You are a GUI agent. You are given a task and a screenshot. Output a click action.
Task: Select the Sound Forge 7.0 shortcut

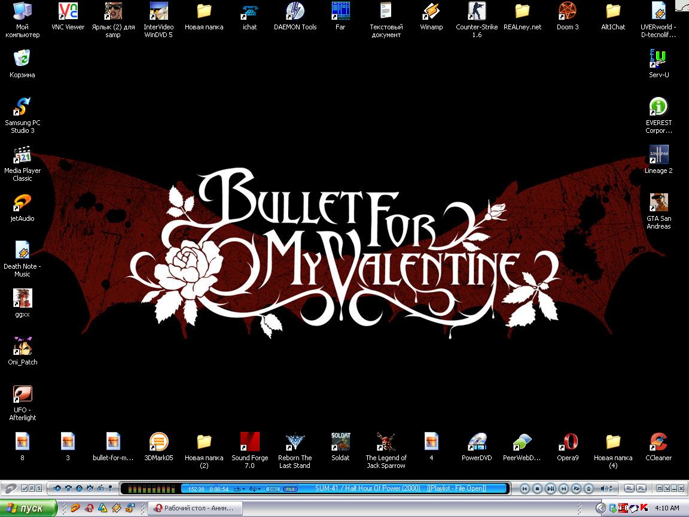point(249,451)
